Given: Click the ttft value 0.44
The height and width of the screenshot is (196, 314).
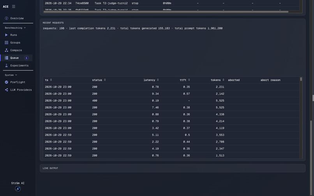Looking at the screenshot, I should (x=187, y=142).
